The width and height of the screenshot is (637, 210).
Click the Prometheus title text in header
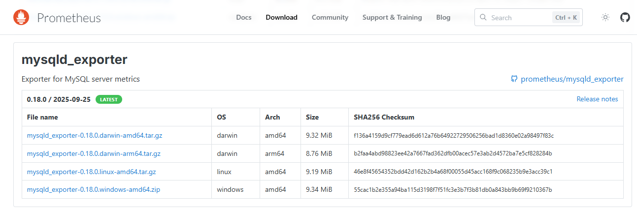(69, 18)
